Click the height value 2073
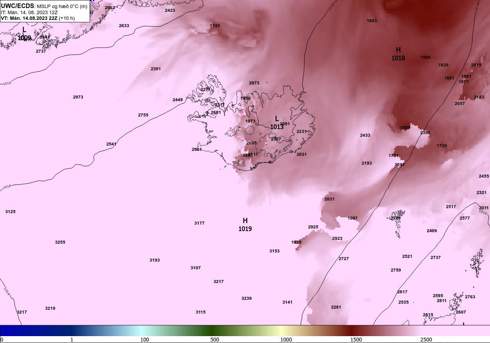 (254, 83)
